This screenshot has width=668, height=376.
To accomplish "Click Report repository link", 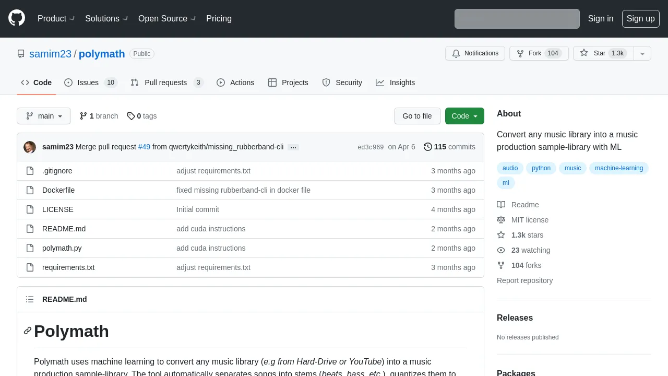I will tap(524, 280).
